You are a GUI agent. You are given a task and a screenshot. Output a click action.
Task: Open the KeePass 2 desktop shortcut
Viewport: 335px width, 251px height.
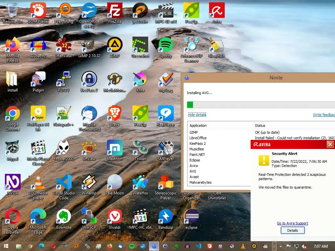click(89, 81)
